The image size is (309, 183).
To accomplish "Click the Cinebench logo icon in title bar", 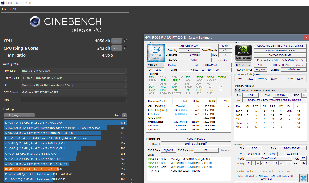I will [x=3, y=3].
